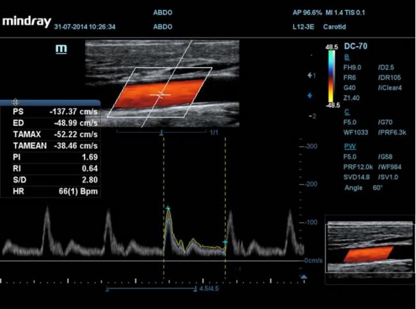The image size is (416, 309).
Task: Click the 1/1 frame position bar under image
Action: (166, 131)
